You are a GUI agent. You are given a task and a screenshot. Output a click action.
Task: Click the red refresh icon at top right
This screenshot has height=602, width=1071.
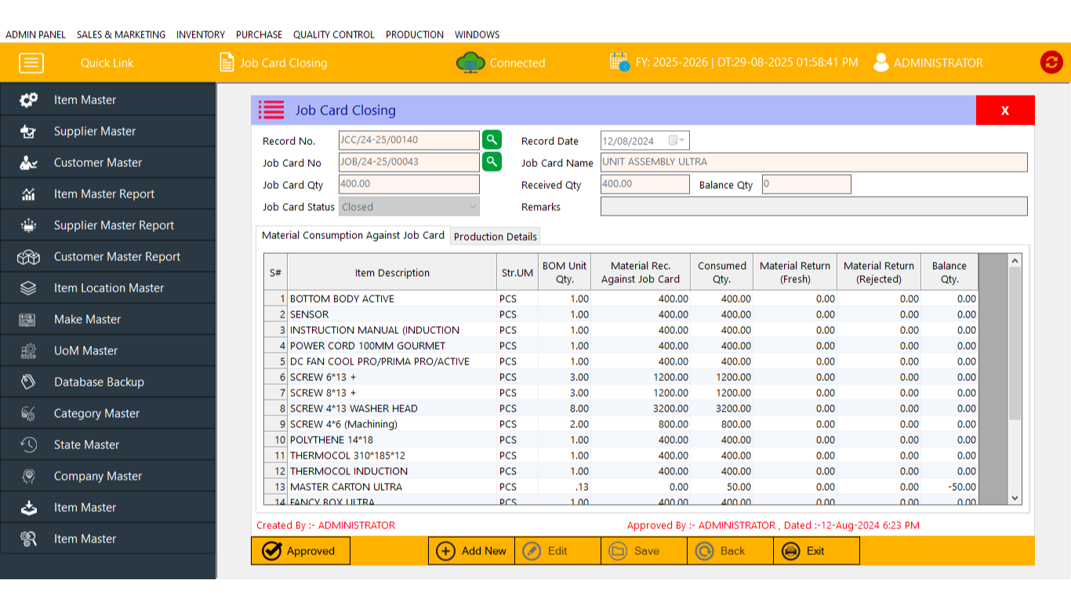point(1051,63)
